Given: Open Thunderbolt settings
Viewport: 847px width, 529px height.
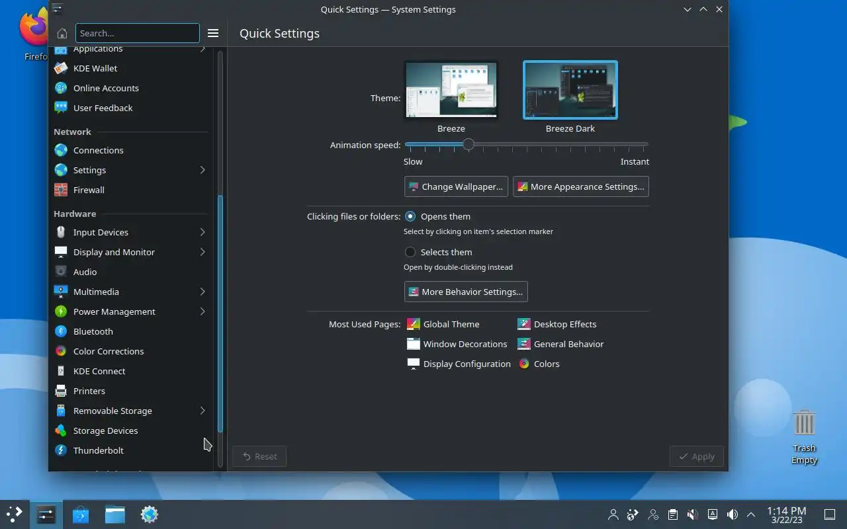Looking at the screenshot, I should tap(131, 450).
